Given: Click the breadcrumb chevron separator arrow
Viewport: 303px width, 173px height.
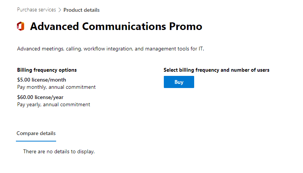Looking at the screenshot, I should click(60, 10).
